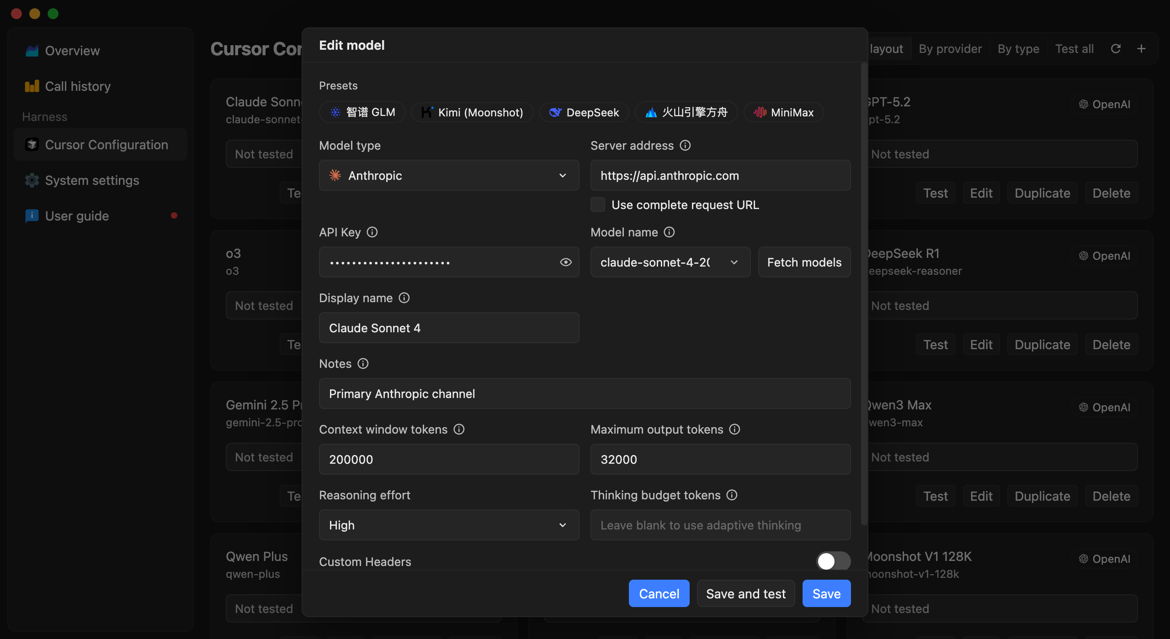
Task: Click the Context window tokens field 200000
Action: tap(449, 459)
